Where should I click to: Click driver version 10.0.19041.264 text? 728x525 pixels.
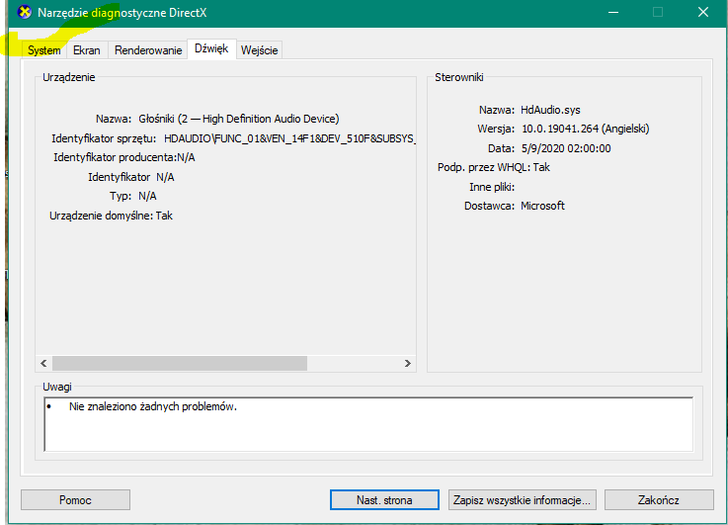tap(586, 129)
